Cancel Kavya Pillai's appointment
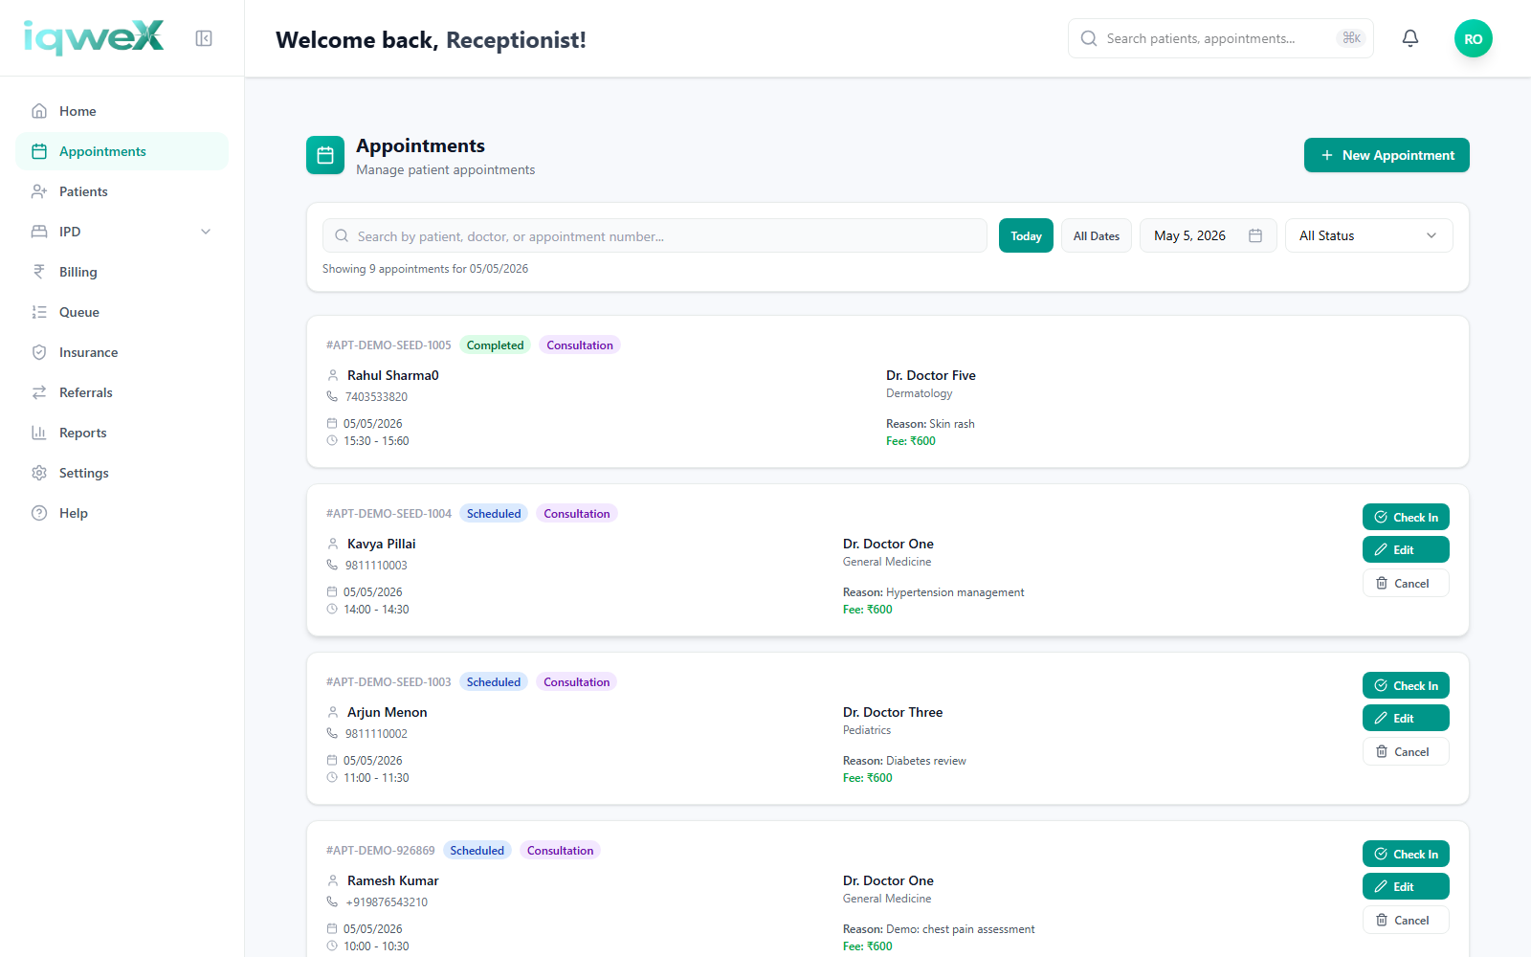 pyautogui.click(x=1406, y=583)
